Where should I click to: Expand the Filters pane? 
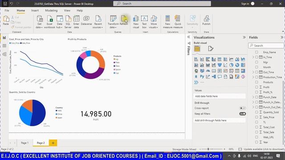[189, 37]
